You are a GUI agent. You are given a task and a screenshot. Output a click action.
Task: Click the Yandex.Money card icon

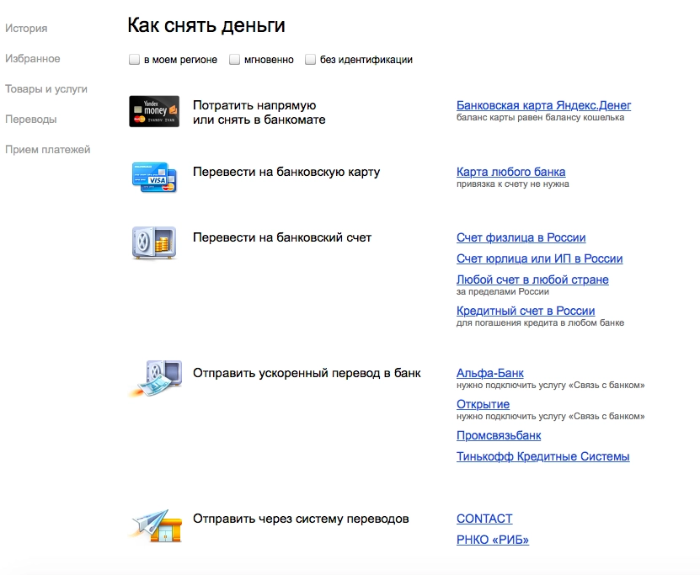(154, 111)
